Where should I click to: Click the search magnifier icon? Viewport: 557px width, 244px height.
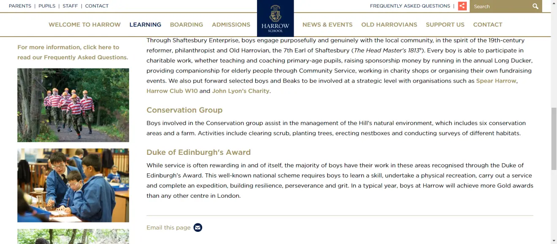(x=535, y=6)
